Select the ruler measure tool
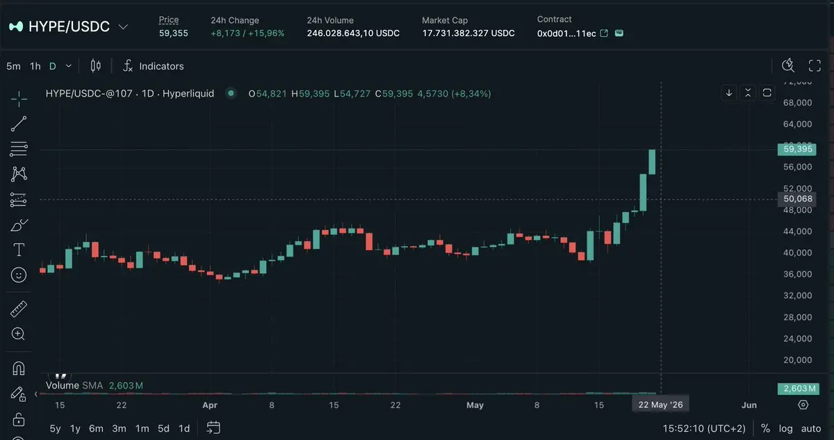 pyautogui.click(x=19, y=309)
